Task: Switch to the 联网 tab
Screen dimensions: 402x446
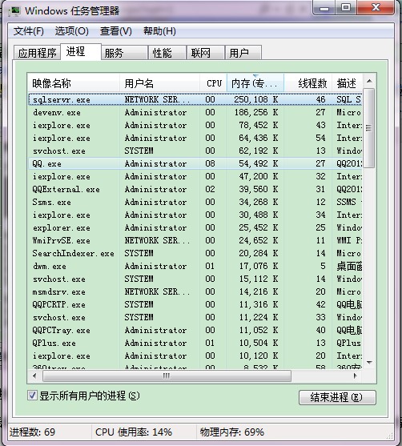Action: pyautogui.click(x=206, y=53)
